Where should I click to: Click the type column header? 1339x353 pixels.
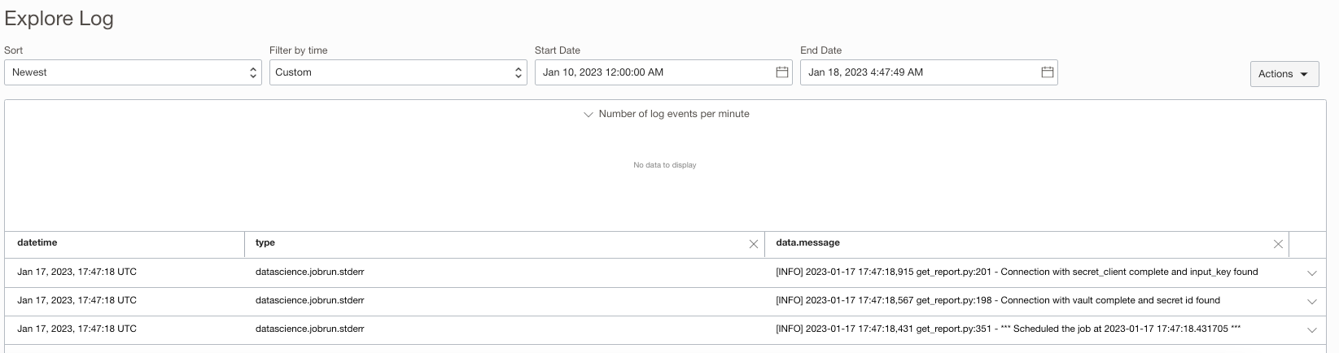(x=265, y=242)
